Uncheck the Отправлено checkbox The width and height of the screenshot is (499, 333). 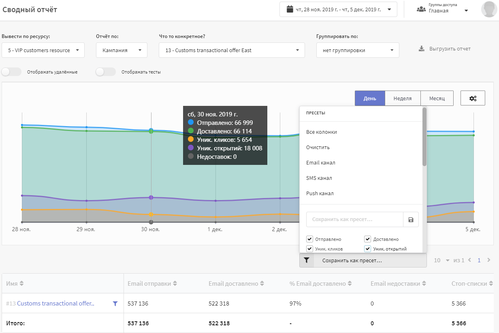[x=309, y=239]
